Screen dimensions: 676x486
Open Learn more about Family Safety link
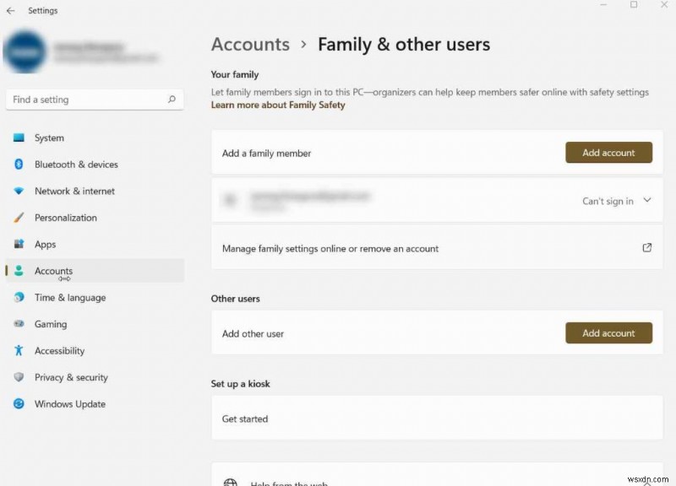pos(278,105)
